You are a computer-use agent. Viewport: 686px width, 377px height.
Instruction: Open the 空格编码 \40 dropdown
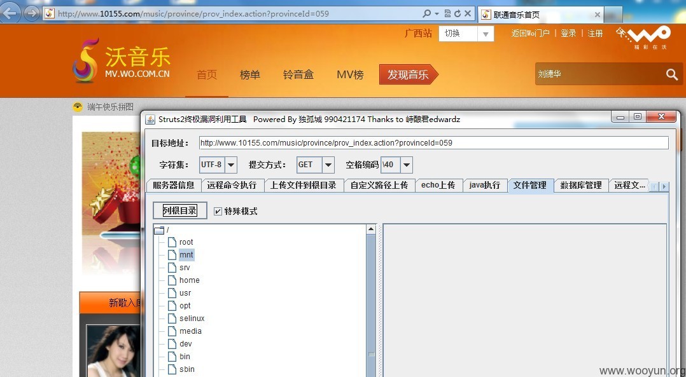click(x=407, y=165)
